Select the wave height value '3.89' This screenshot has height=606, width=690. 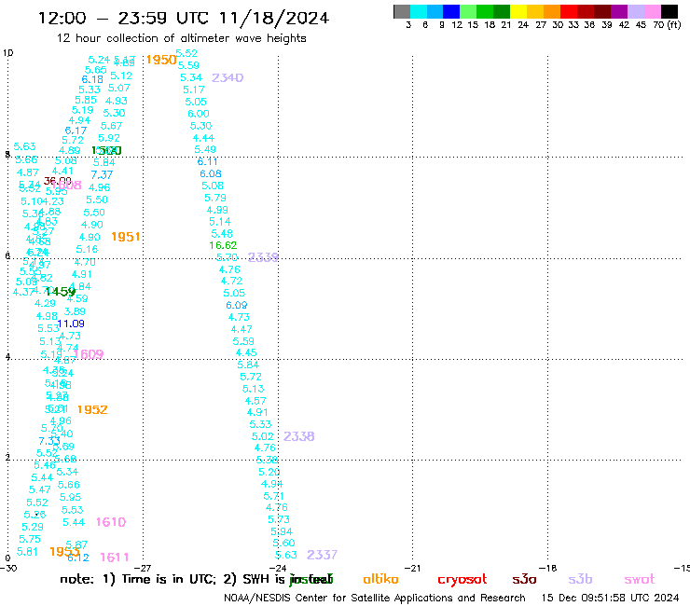pos(75,311)
